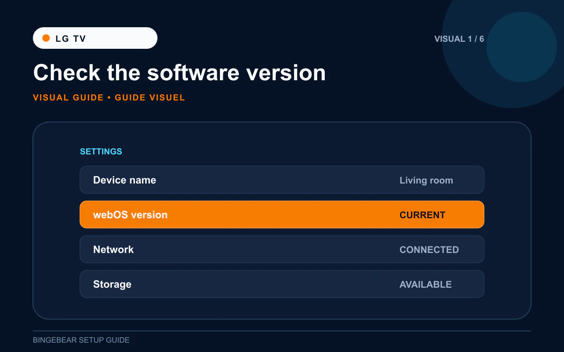
Task: Click the 'BINGEBEAR SETUP GUIDE' footer text
Action: 81,340
